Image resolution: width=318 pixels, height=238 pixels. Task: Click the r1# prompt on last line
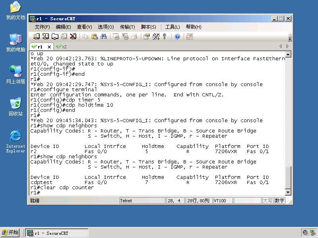tap(35, 193)
